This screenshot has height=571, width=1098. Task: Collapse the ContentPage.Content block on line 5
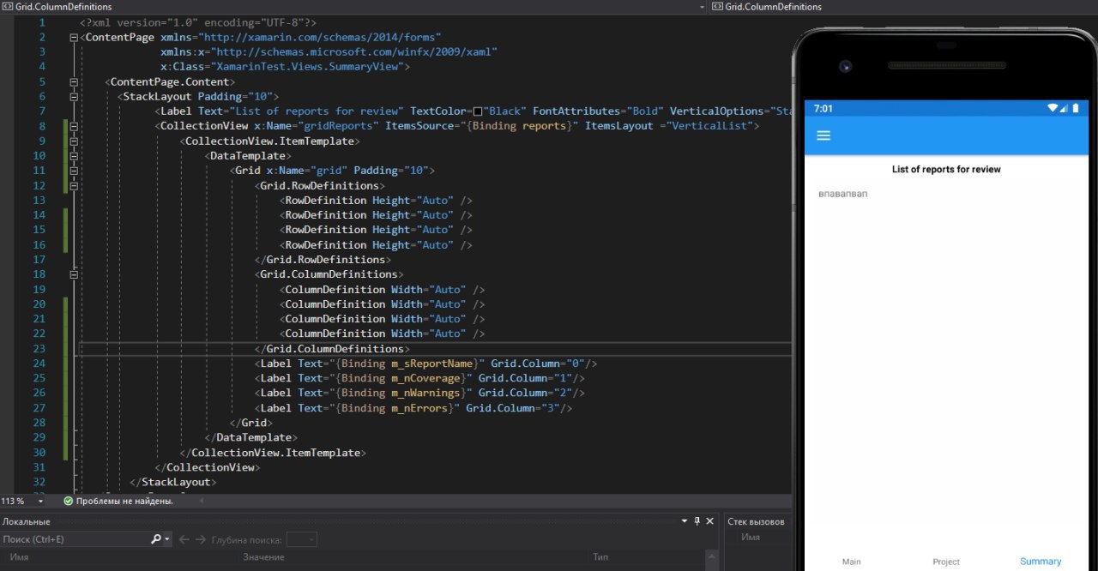pyautogui.click(x=74, y=82)
